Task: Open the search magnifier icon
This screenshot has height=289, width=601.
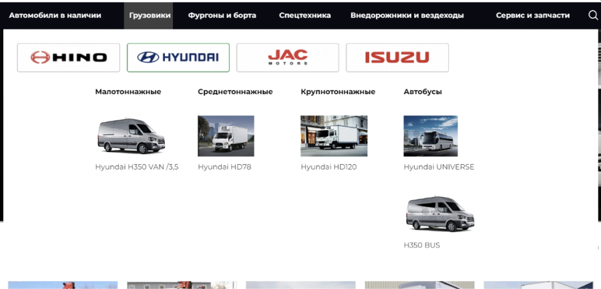Action: tap(592, 15)
